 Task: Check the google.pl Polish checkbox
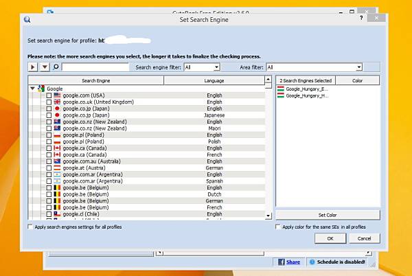coord(49,141)
